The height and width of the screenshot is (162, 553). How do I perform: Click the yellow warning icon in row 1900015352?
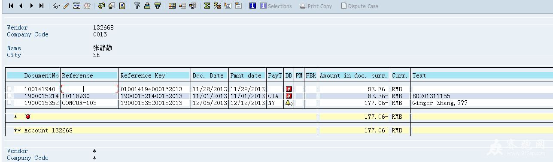[289, 103]
